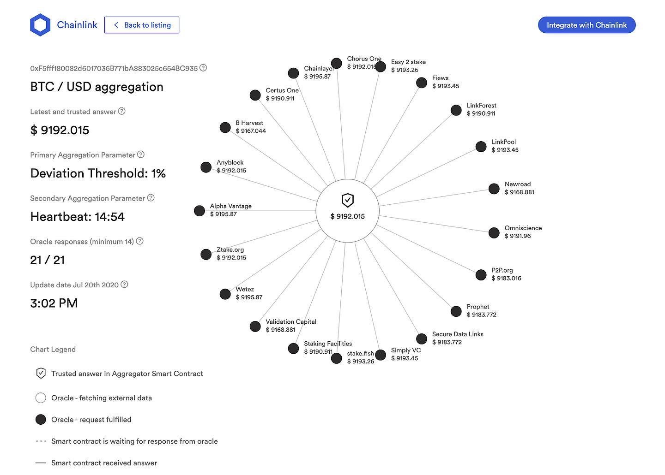Select the Easy 2 stake oracle node
665x475 pixels.
381,66
